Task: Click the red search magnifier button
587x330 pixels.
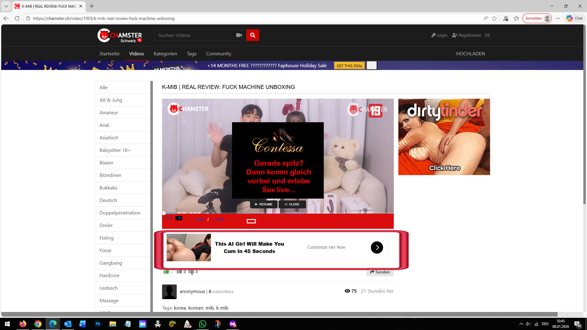Action: 253,35
